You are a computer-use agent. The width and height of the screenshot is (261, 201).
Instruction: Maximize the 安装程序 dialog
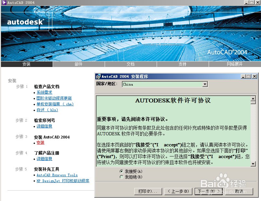[249, 76]
